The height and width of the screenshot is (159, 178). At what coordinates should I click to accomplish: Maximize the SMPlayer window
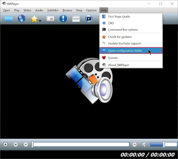pyautogui.click(x=160, y=4)
